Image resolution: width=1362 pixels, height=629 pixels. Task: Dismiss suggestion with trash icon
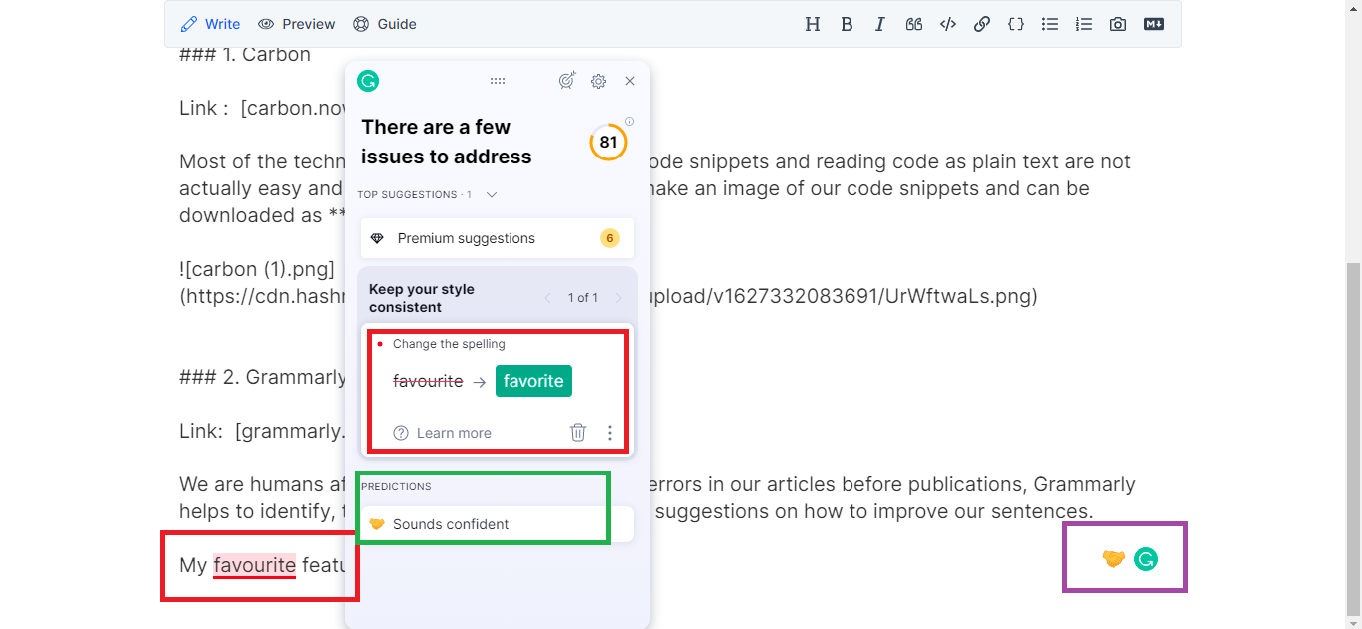point(578,433)
